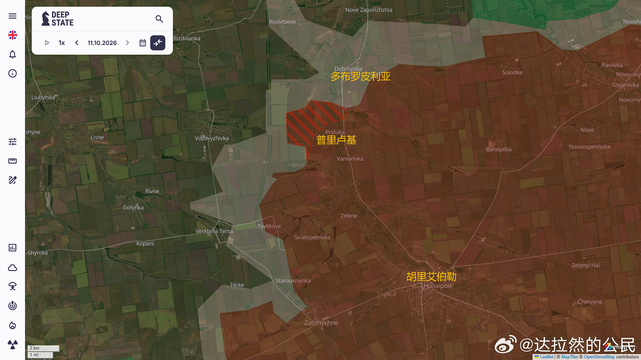This screenshot has height=360, width=641.
Task: Click the 11.10.2026 date field
Action: (102, 43)
